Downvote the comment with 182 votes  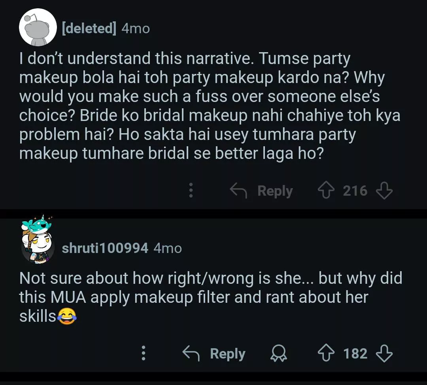point(384,353)
